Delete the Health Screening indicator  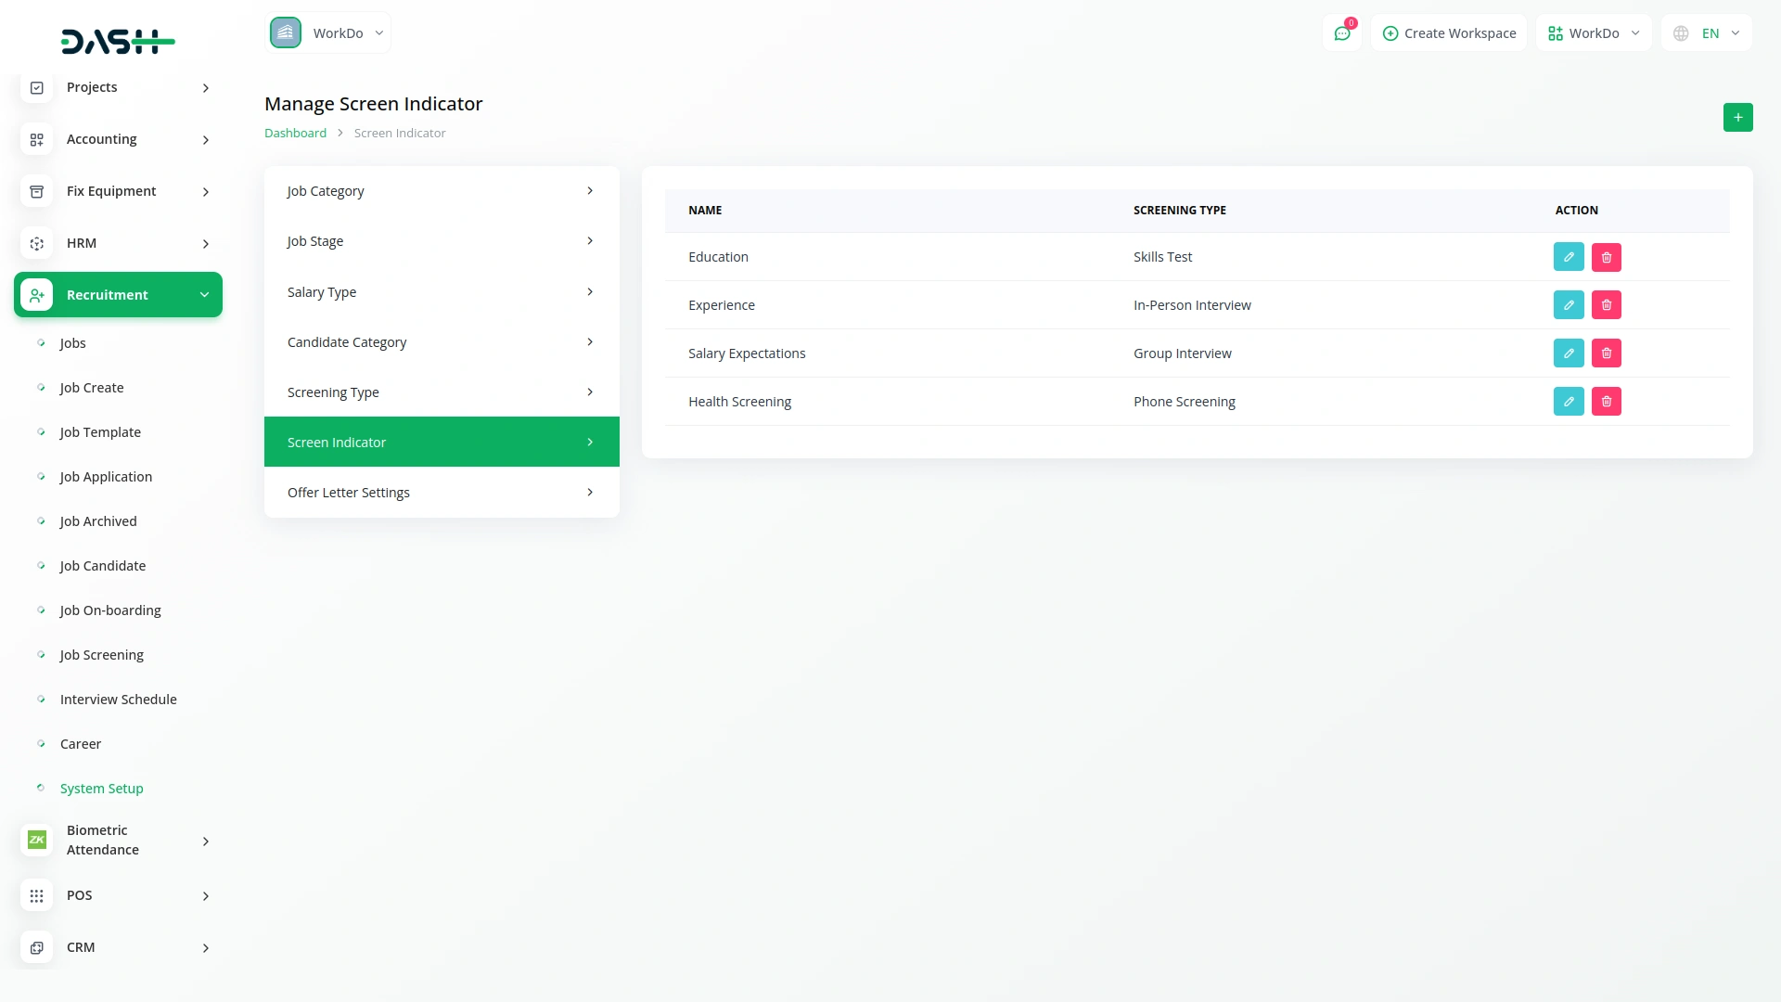coord(1607,402)
